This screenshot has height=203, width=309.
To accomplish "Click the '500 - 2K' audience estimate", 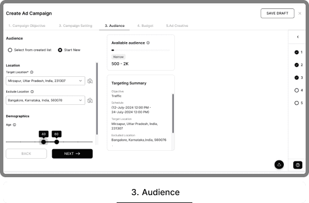I will (120, 64).
